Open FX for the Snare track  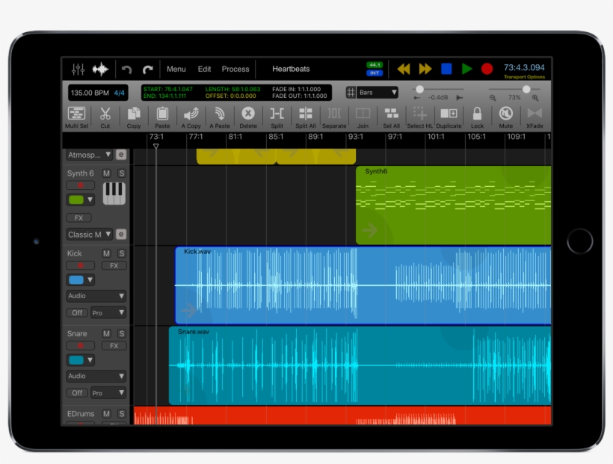(114, 345)
